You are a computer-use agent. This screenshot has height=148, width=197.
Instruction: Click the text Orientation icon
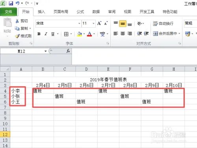coord(139,24)
